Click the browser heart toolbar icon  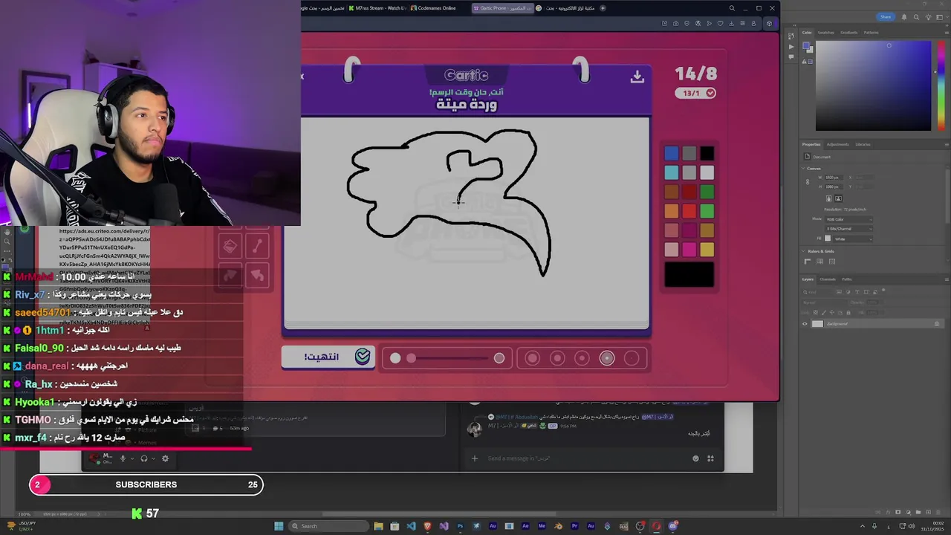tap(721, 24)
